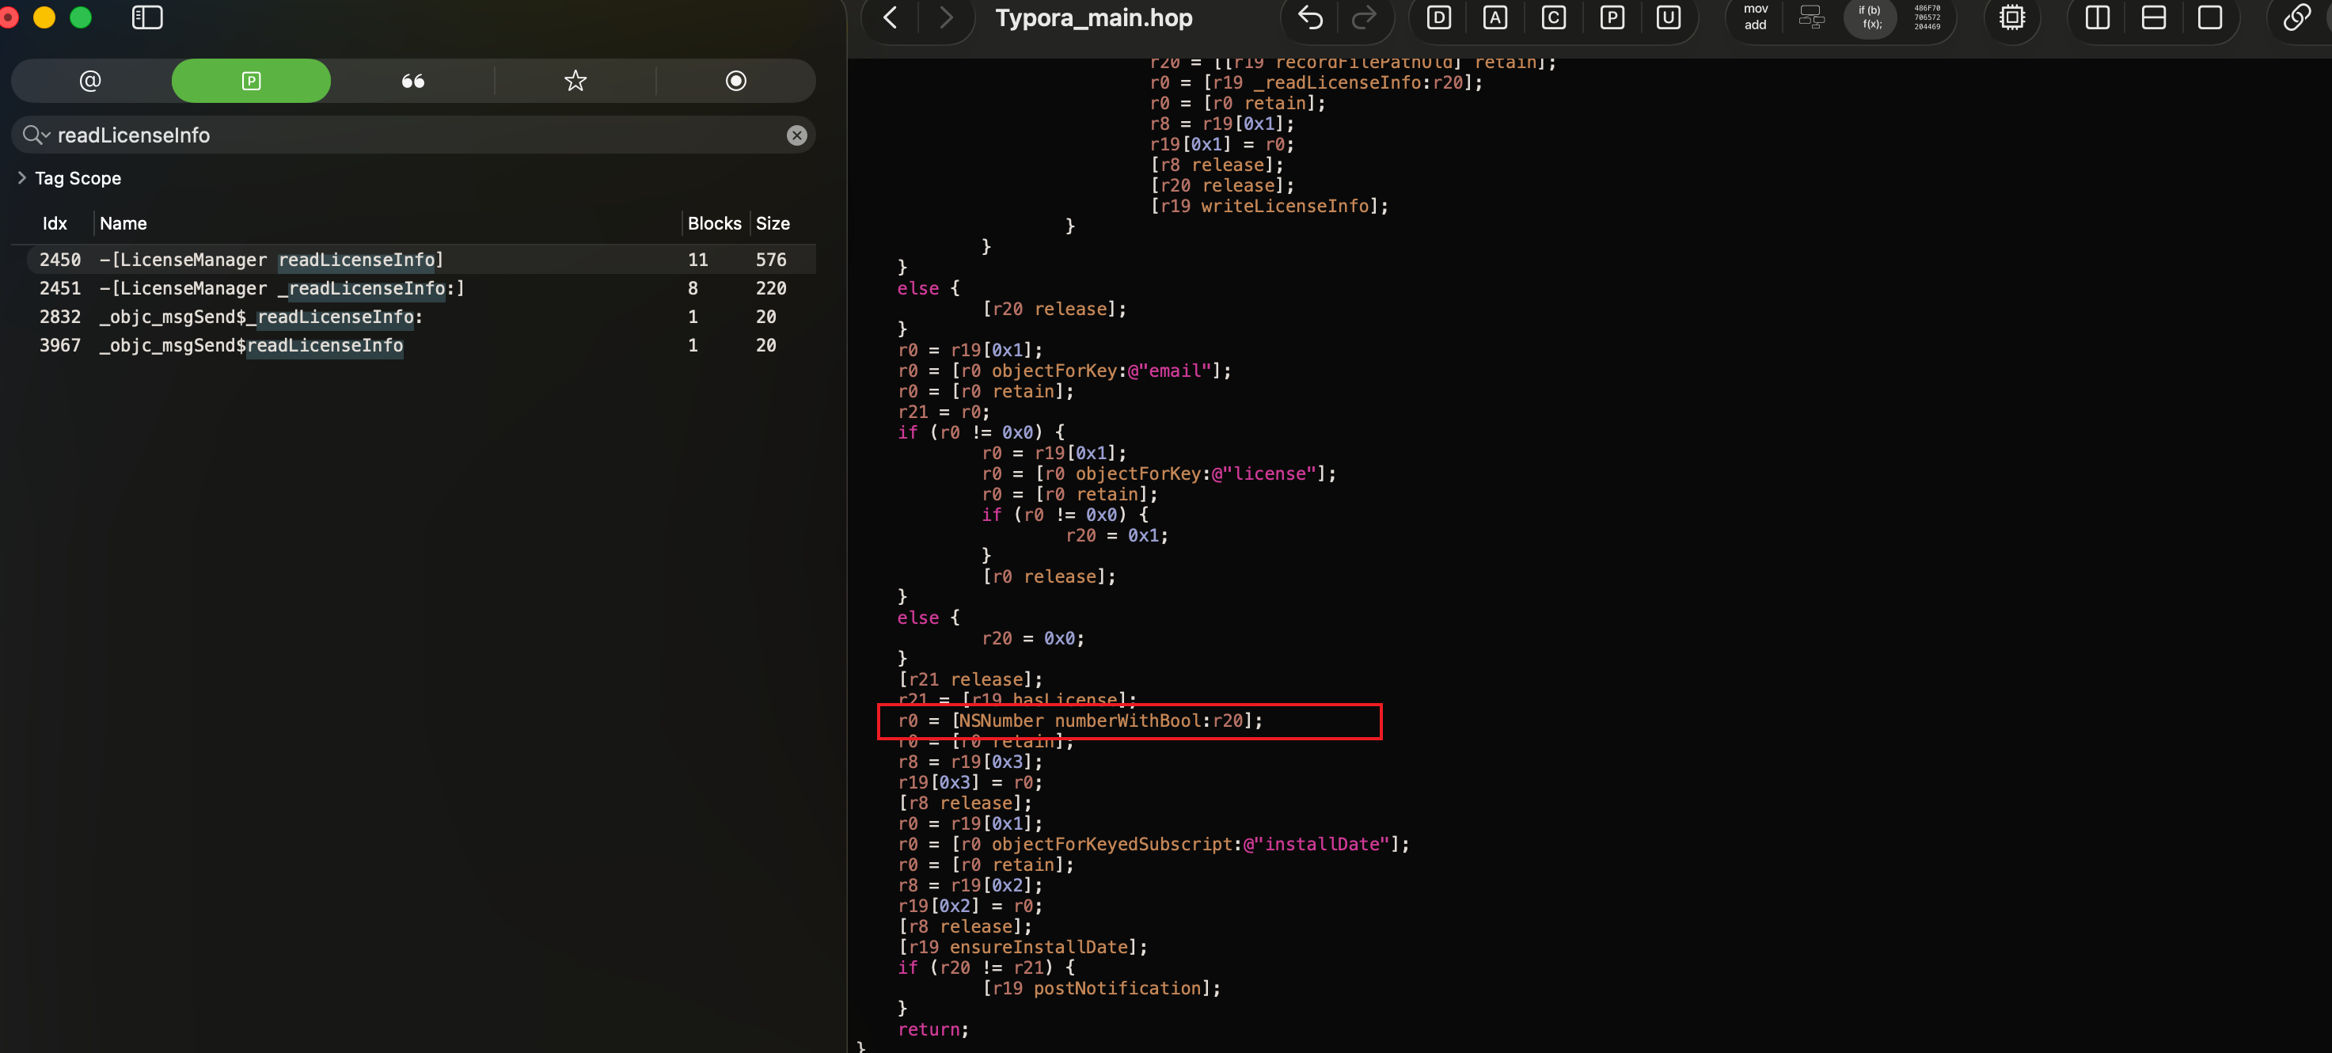This screenshot has width=2332, height=1053.
Task: Select _objc_msgSend$readLicenseInfo row at index 3967
Action: [x=421, y=345]
